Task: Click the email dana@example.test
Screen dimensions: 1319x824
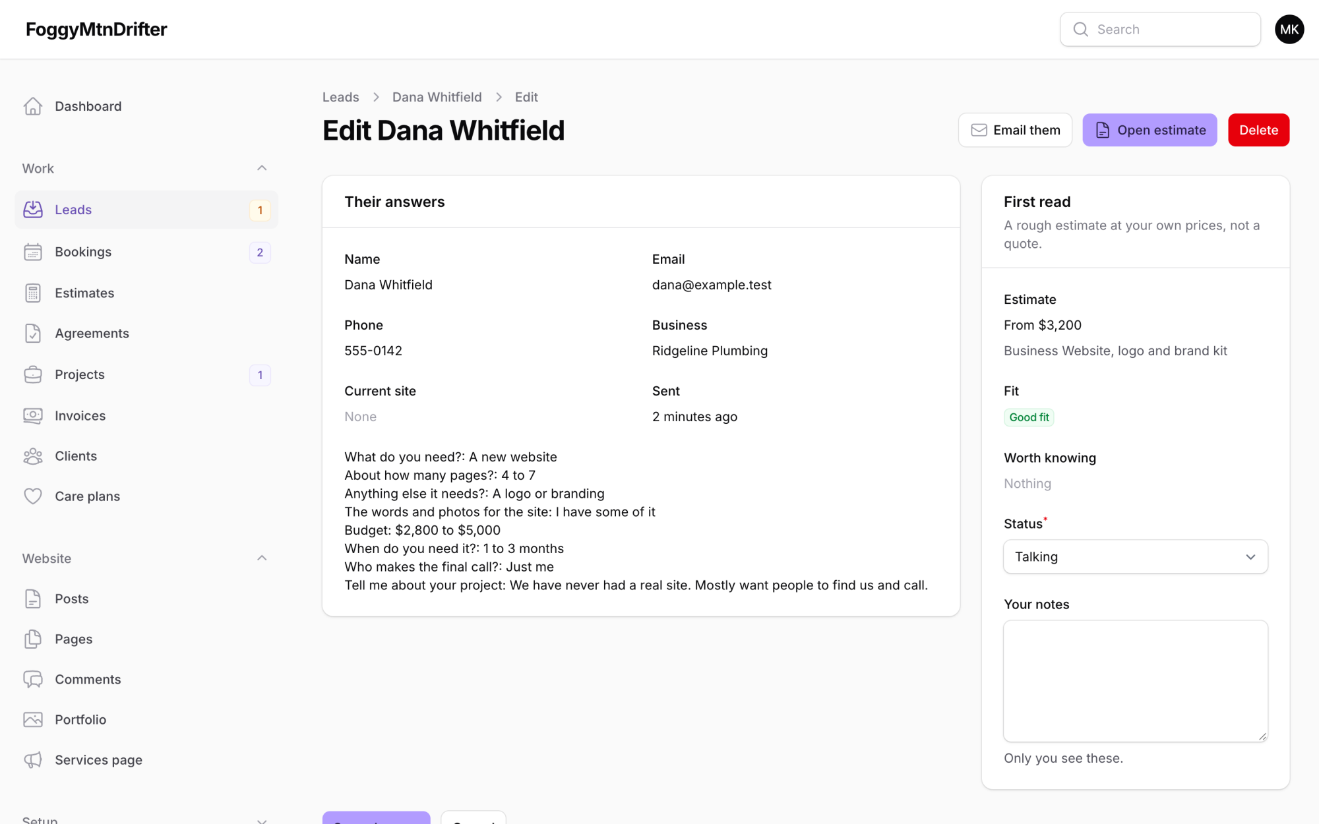Action: pyautogui.click(x=712, y=285)
